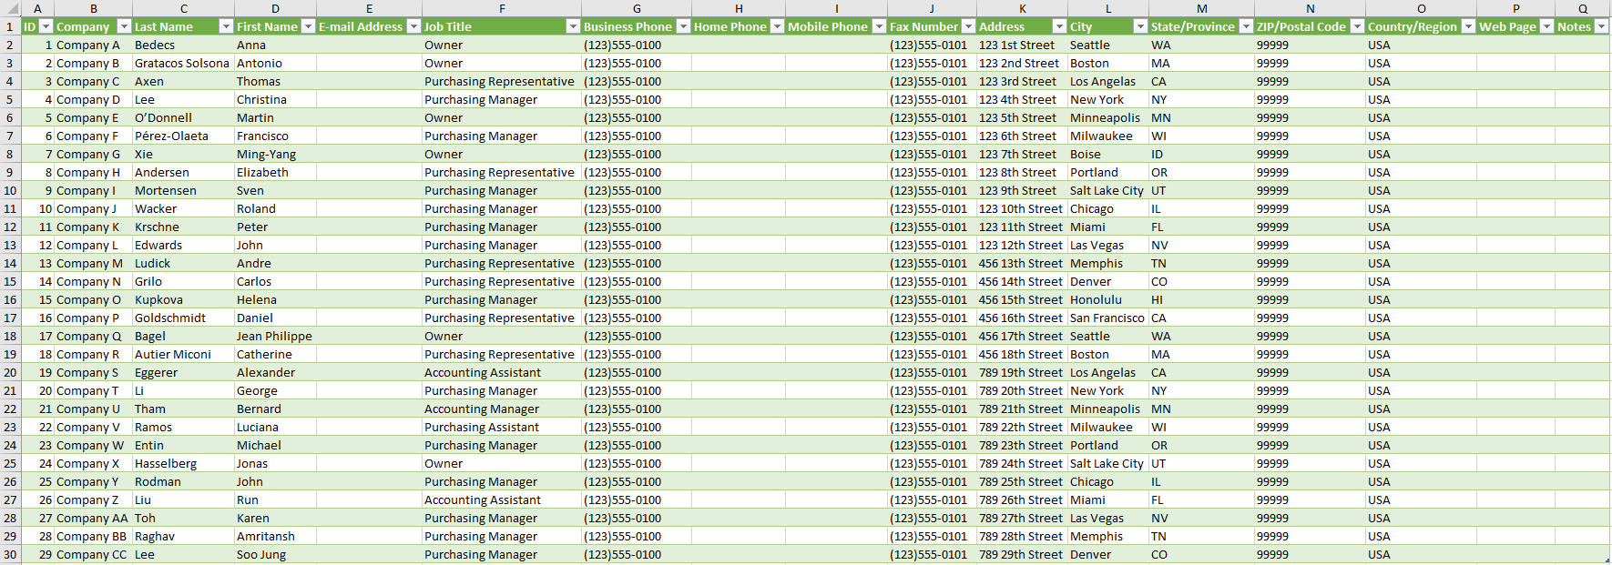
Task: Select column M header
Action: click(x=1202, y=8)
